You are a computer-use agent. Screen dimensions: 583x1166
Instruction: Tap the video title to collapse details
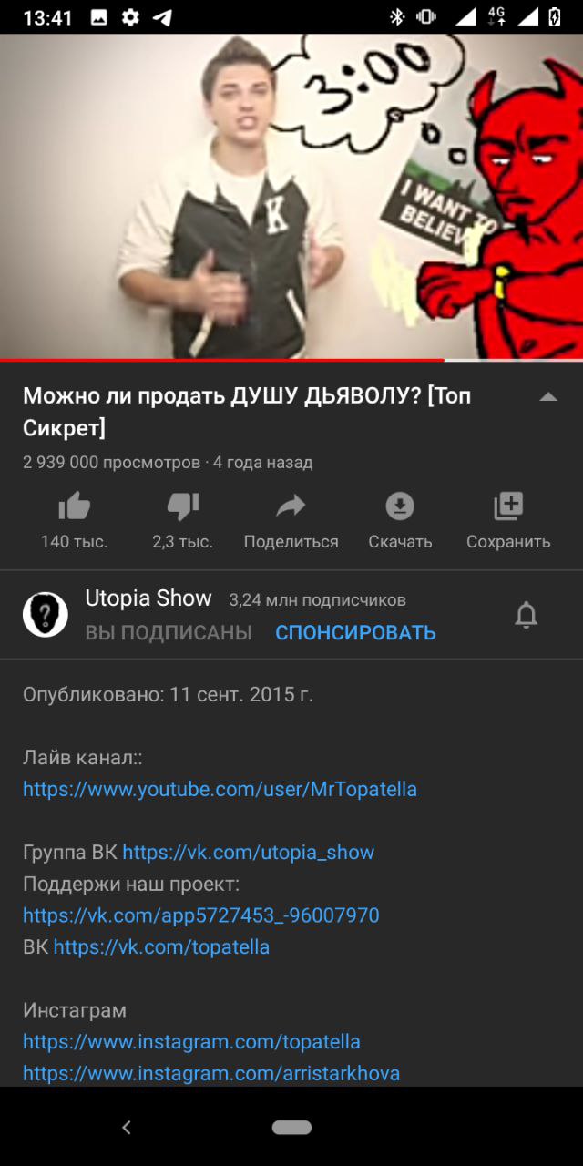[247, 412]
